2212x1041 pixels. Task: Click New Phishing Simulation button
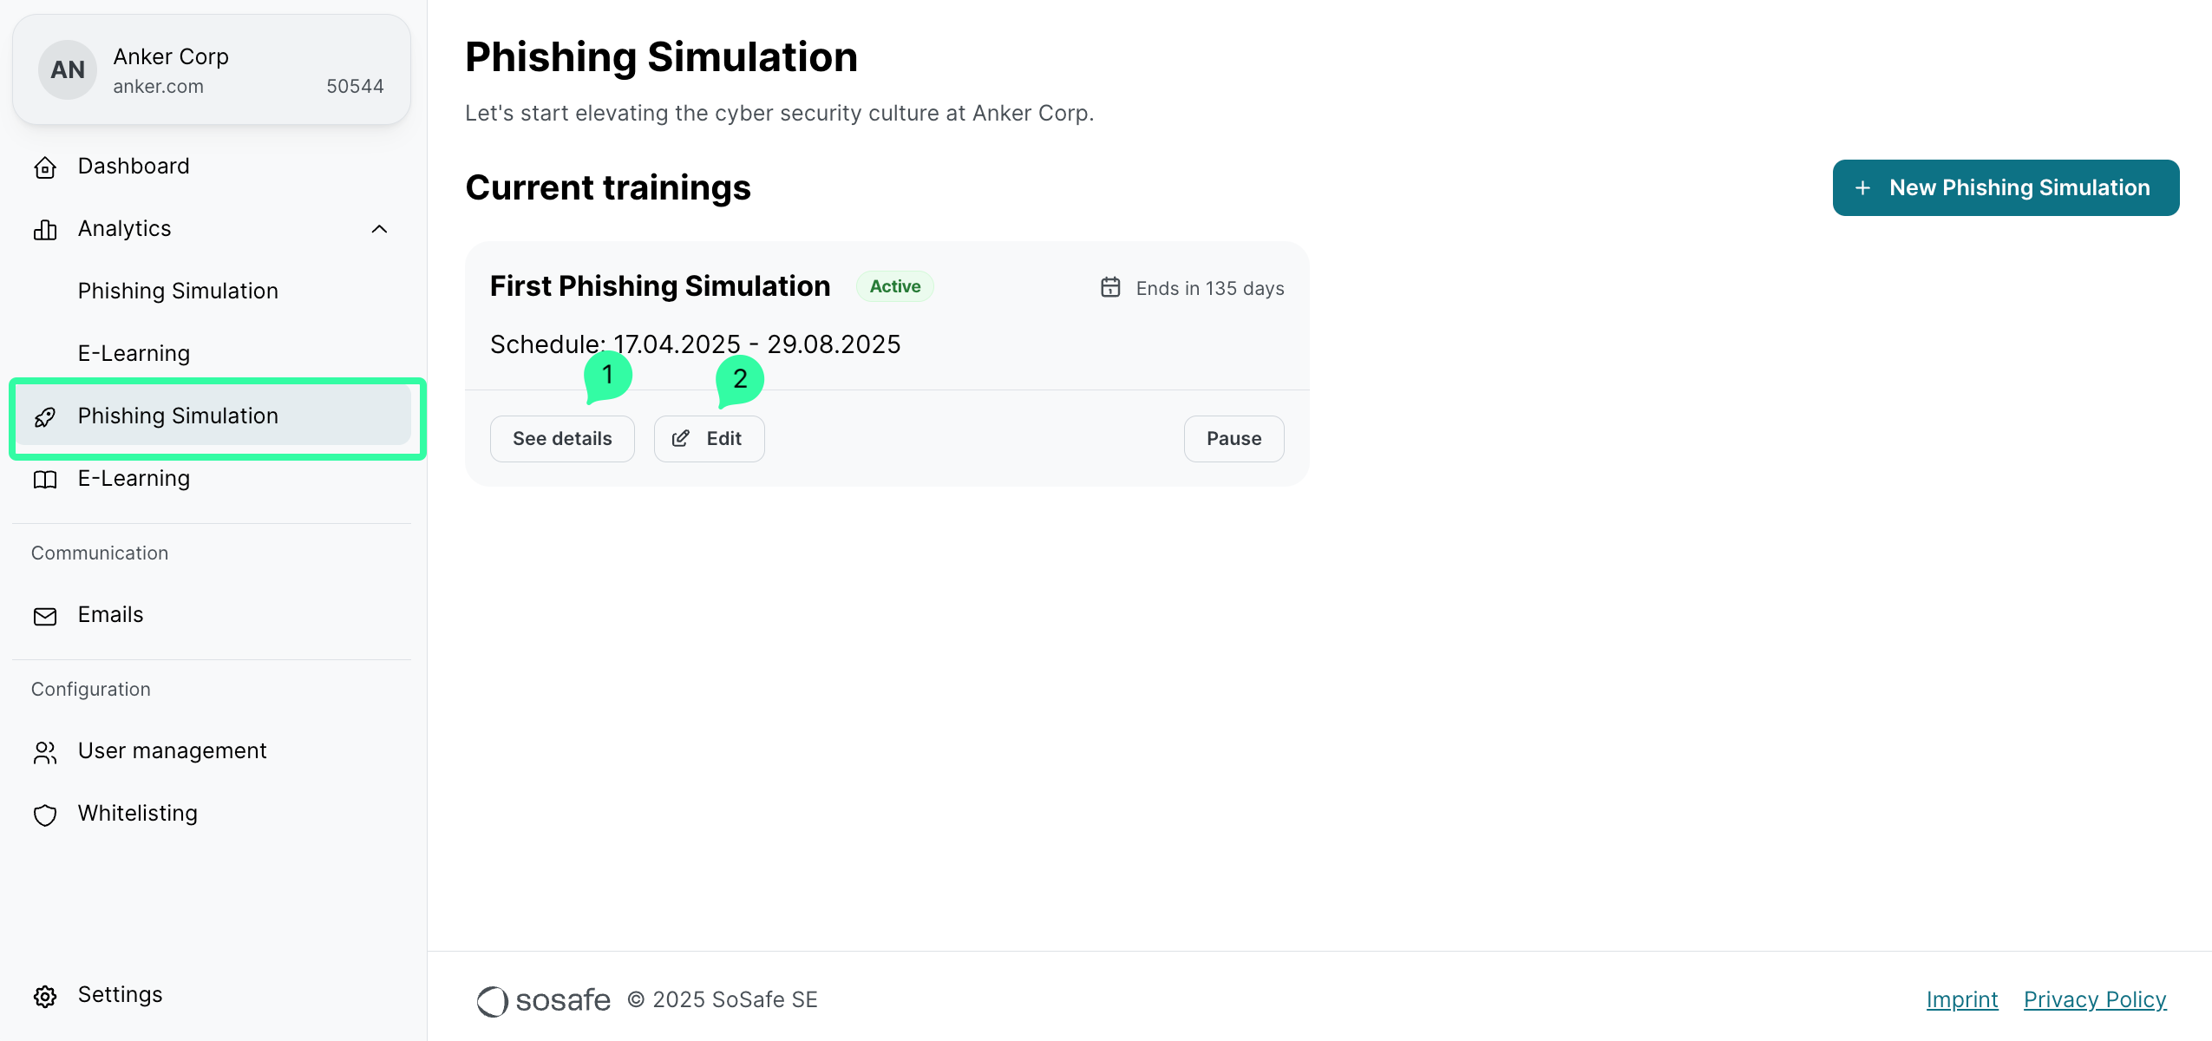pyautogui.click(x=2005, y=187)
